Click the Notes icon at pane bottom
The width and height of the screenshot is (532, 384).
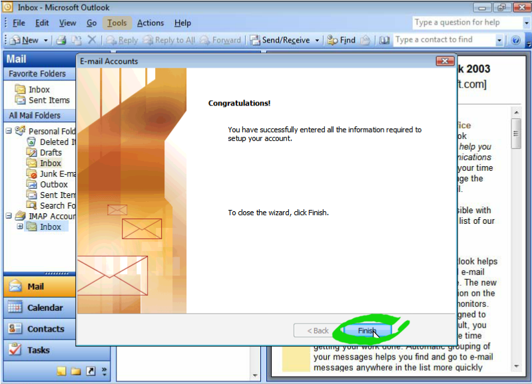[x=61, y=371]
